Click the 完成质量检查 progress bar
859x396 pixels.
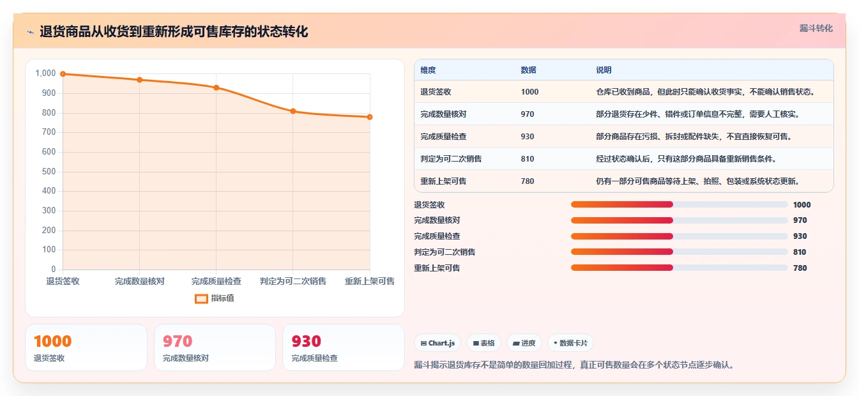(x=679, y=236)
